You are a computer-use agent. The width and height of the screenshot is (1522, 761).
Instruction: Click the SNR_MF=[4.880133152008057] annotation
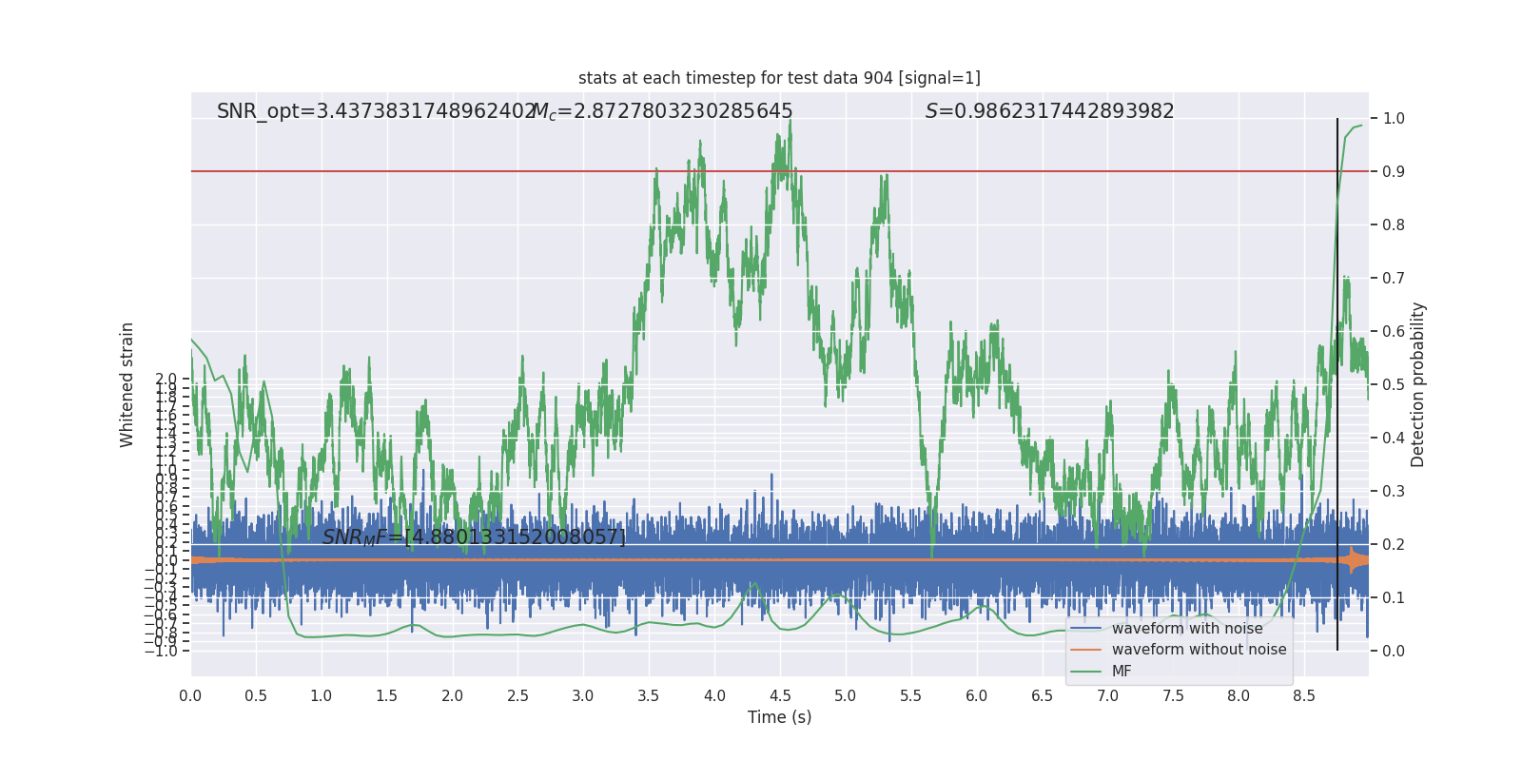tap(474, 537)
